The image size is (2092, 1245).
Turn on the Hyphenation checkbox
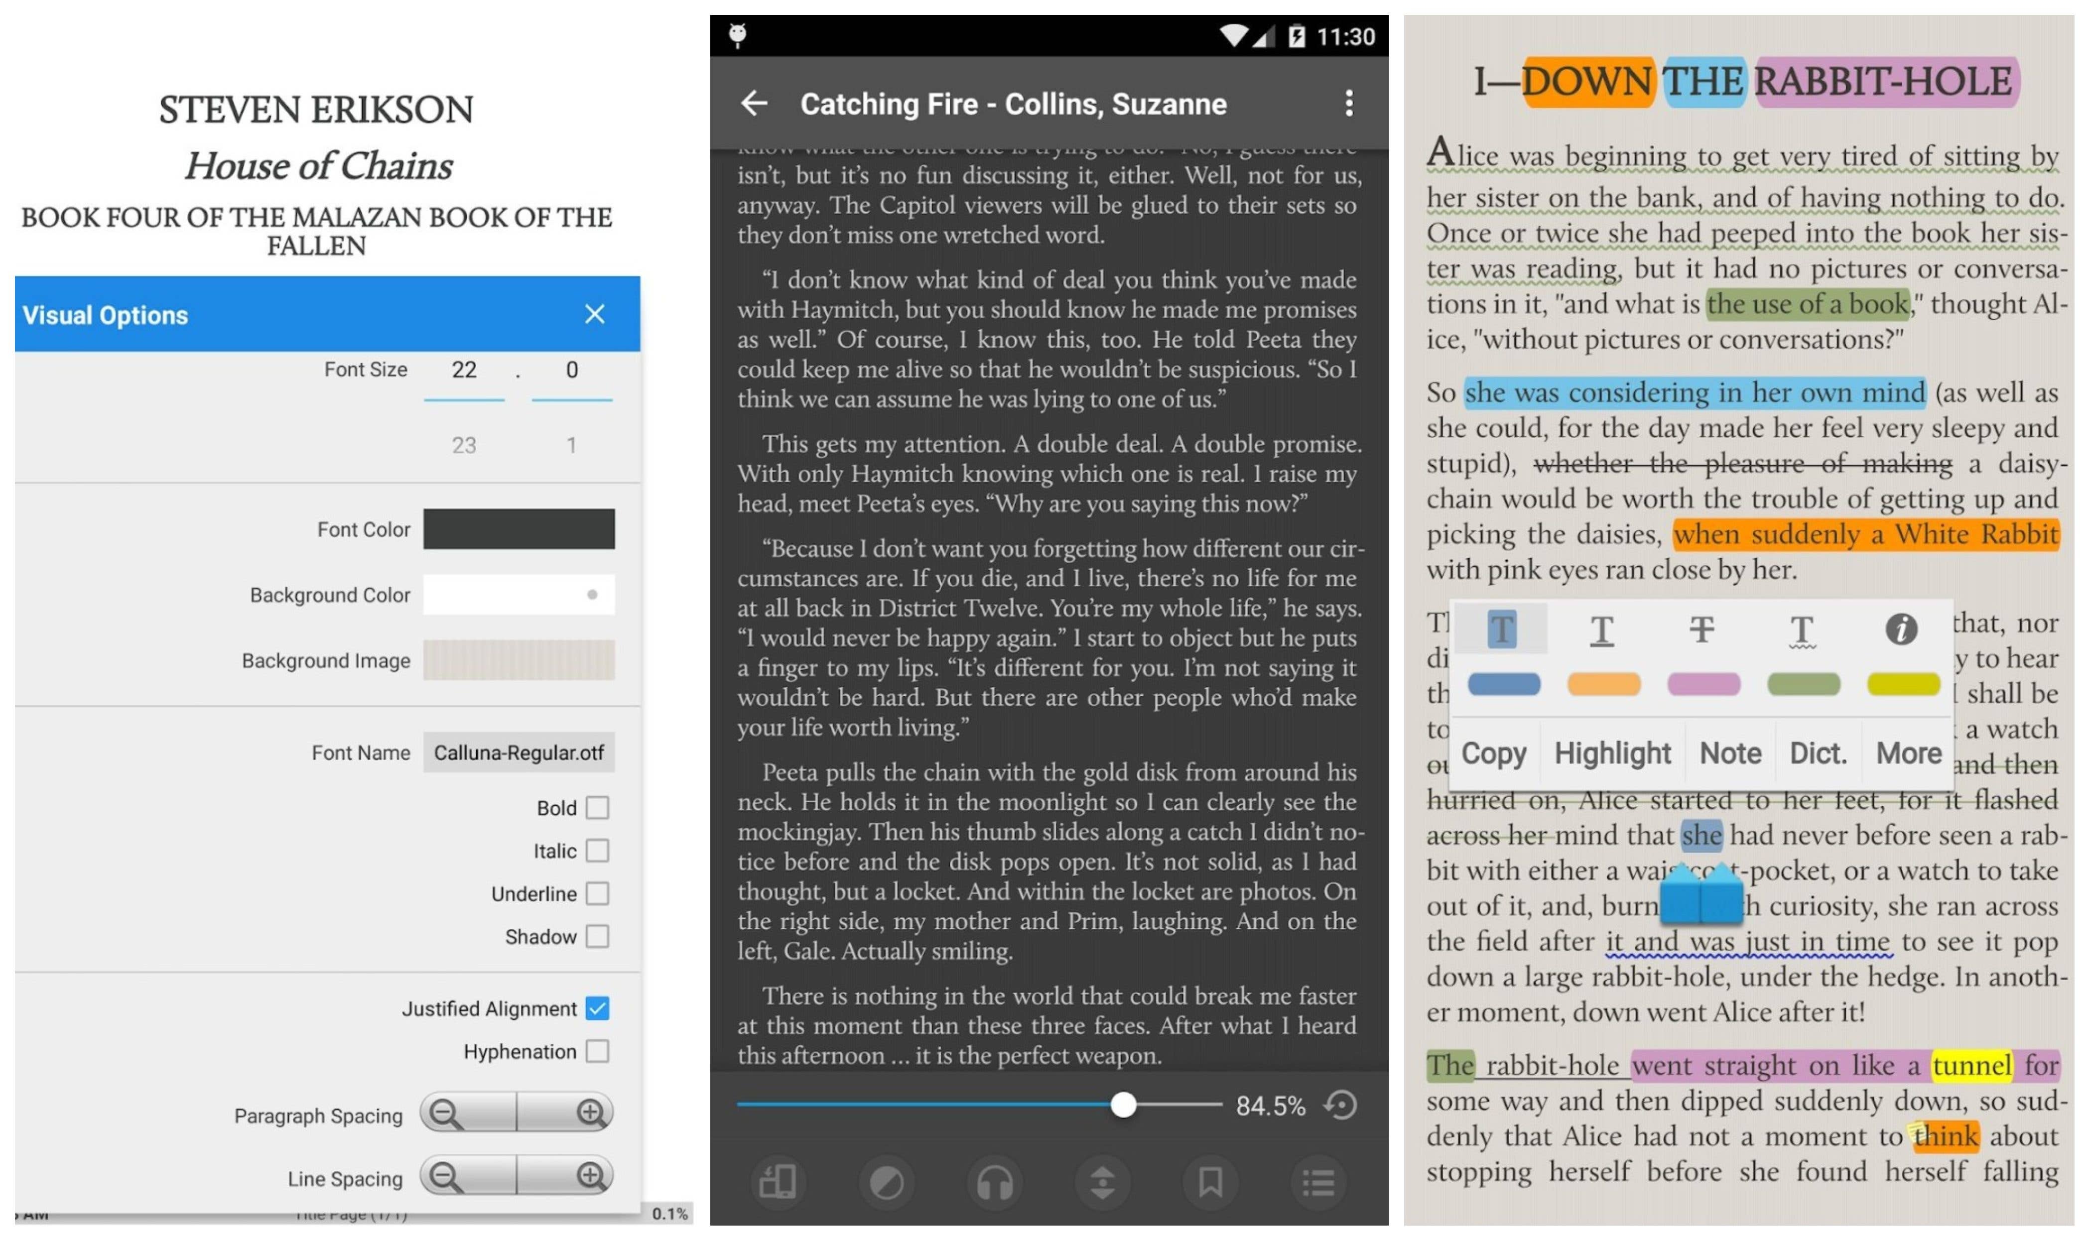(598, 1051)
